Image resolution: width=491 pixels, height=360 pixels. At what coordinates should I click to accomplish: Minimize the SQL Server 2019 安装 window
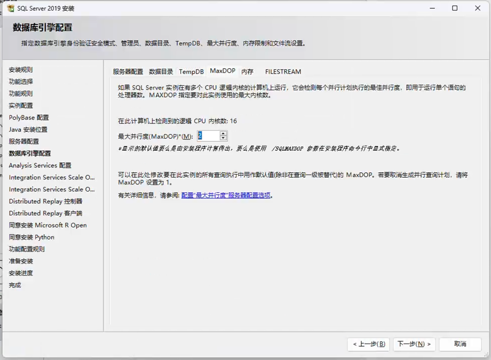click(433, 8)
